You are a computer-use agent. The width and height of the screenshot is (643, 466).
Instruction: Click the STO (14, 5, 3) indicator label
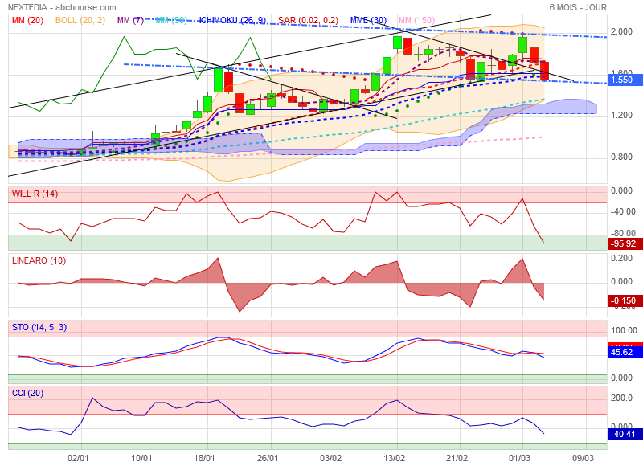coord(39,327)
